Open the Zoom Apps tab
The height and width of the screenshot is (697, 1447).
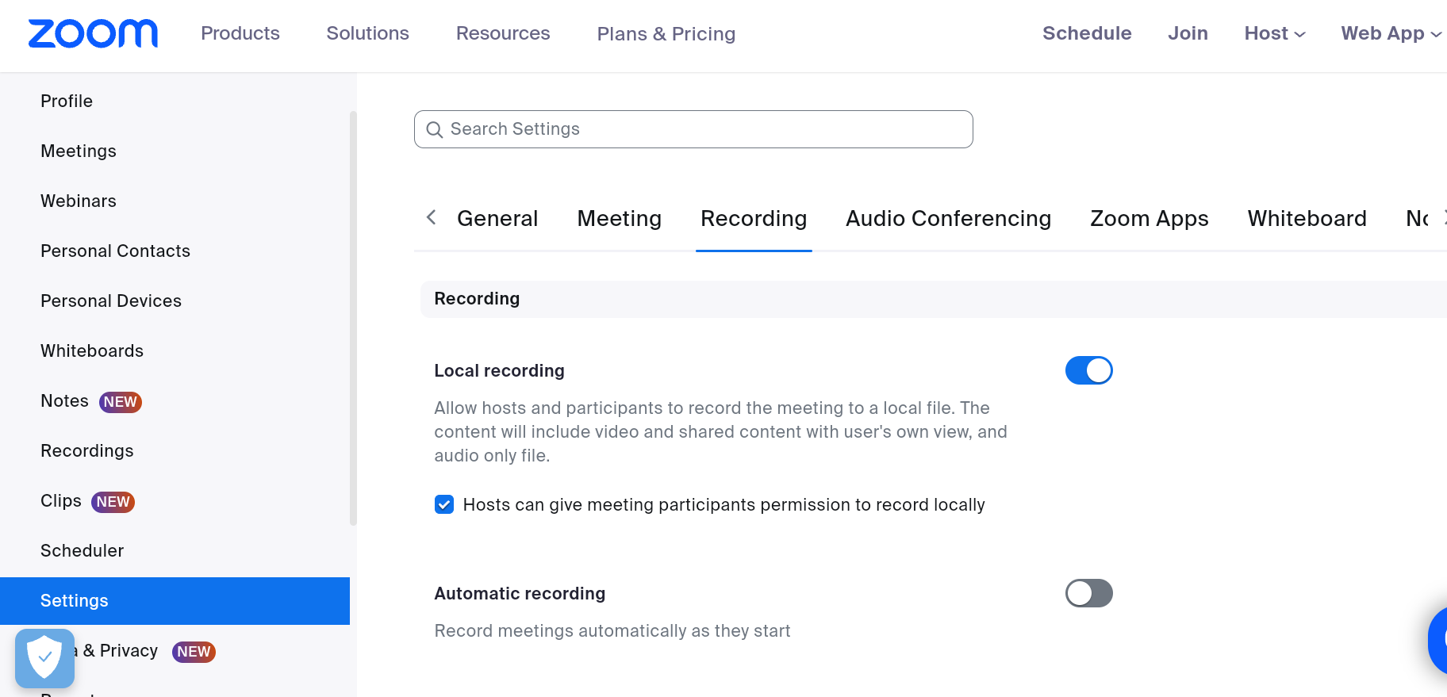pyautogui.click(x=1149, y=218)
